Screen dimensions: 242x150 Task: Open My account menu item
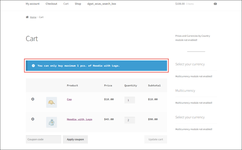coord(33,4)
